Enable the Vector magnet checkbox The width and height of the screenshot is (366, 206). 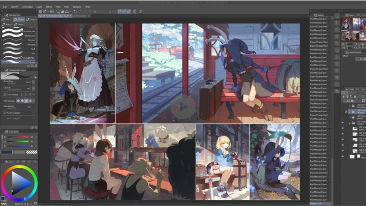pos(5,118)
